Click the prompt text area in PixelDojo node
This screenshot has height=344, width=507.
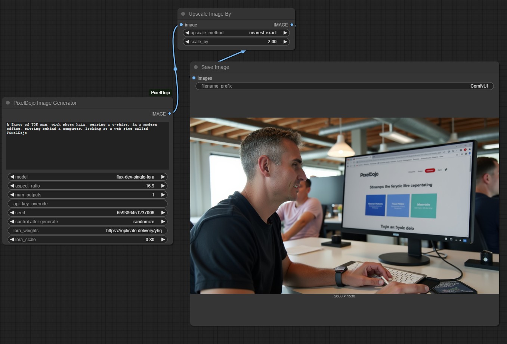[x=87, y=145]
